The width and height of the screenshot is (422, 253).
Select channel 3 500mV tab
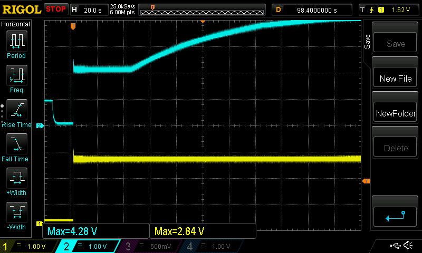[149, 246]
